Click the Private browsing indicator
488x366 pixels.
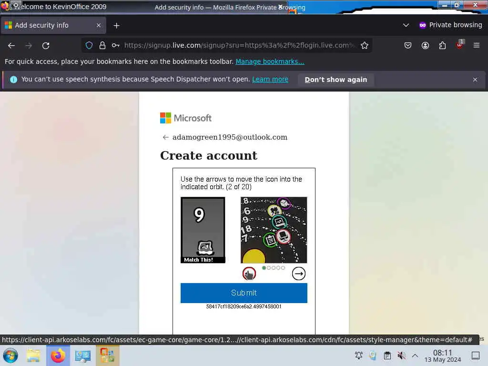pos(450,25)
